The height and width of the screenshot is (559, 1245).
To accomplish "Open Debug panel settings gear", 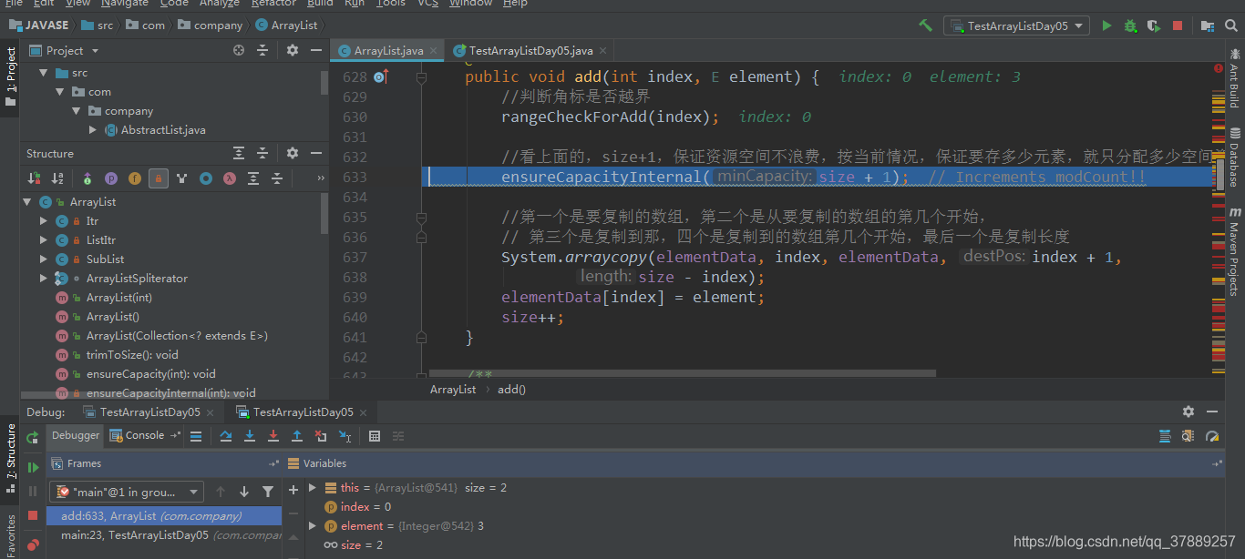I will click(x=1188, y=412).
